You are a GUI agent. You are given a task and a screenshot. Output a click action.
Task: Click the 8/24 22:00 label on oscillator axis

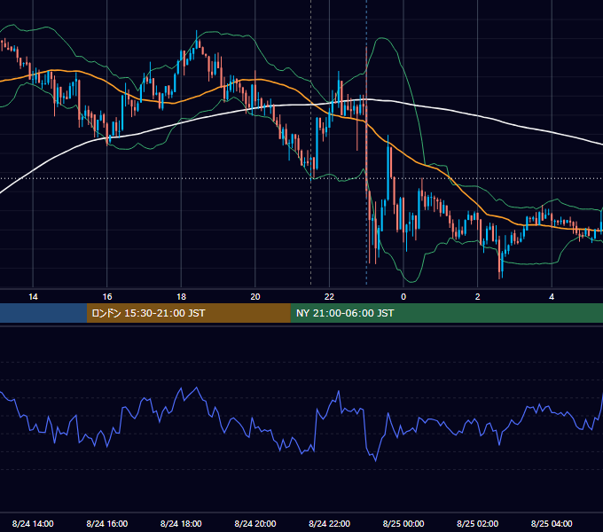330,523
